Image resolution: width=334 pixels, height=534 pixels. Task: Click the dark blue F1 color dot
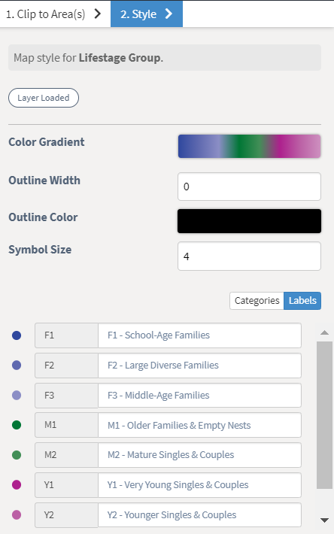coord(17,335)
